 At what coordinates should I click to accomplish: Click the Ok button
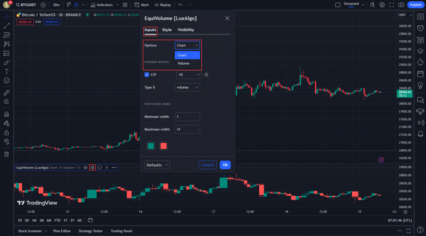[225, 165]
